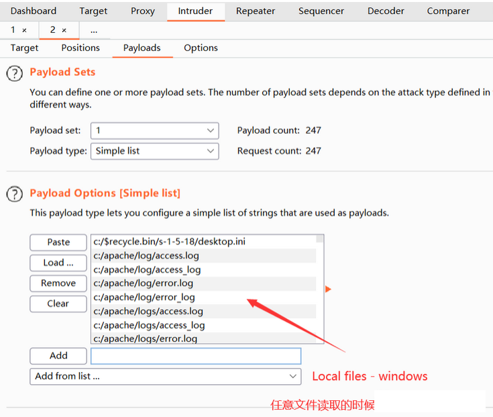This screenshot has height=417, width=493.
Task: Expand the Payload set dropdown
Action: [155, 131]
